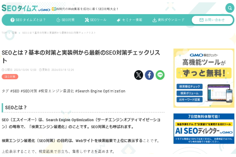Open the #検索エンジン最適化 tag link
This screenshot has height=157, width=236.
[x=56, y=91]
